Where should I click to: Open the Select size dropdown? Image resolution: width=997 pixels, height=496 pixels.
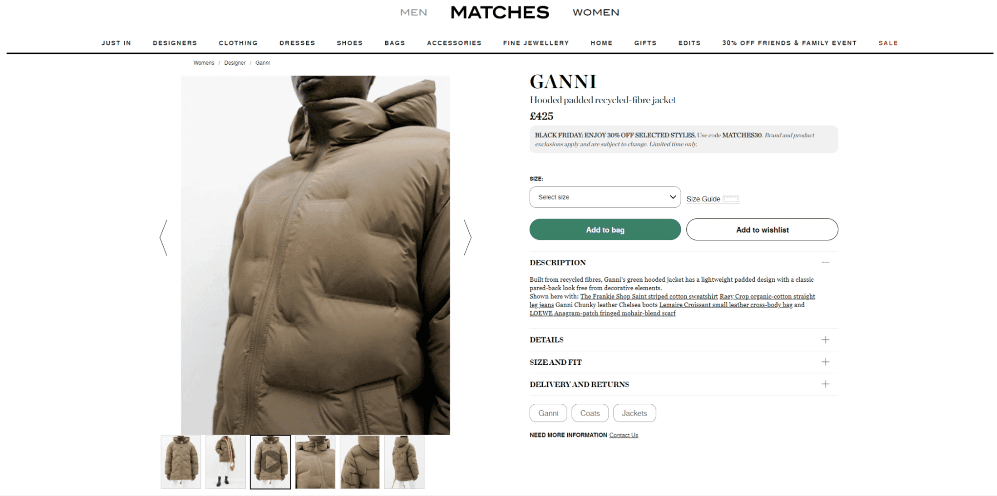[x=605, y=197]
